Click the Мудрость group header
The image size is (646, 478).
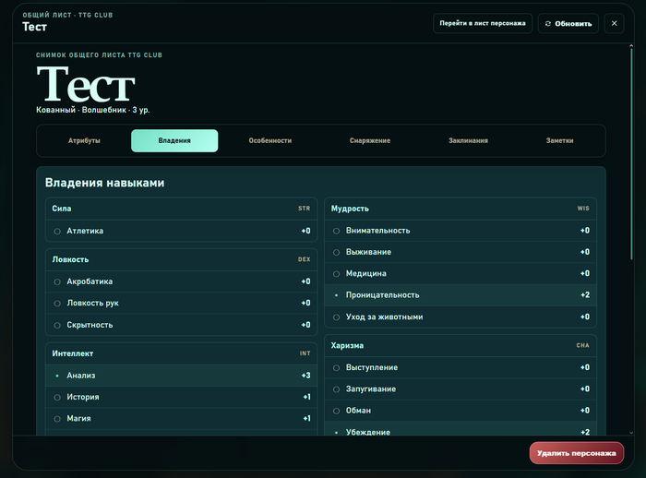click(461, 209)
